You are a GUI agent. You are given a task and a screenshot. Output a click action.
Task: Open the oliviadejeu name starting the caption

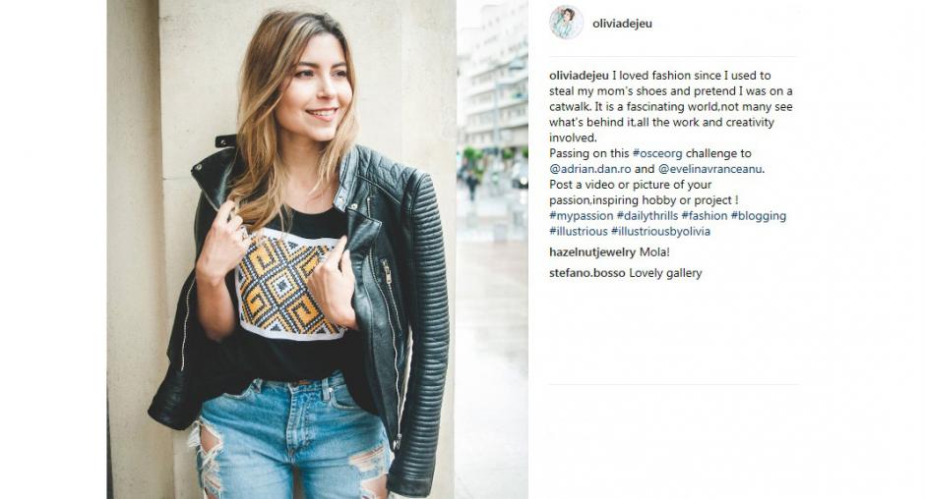point(579,76)
